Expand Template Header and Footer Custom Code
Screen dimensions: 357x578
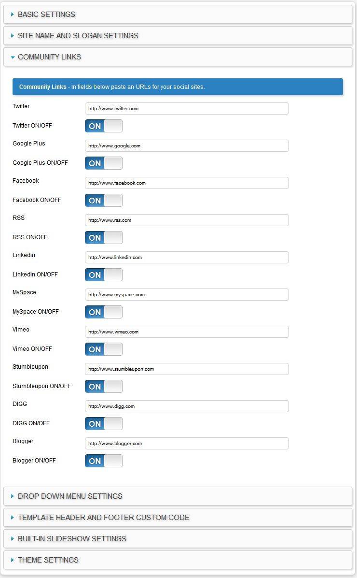pos(178,518)
